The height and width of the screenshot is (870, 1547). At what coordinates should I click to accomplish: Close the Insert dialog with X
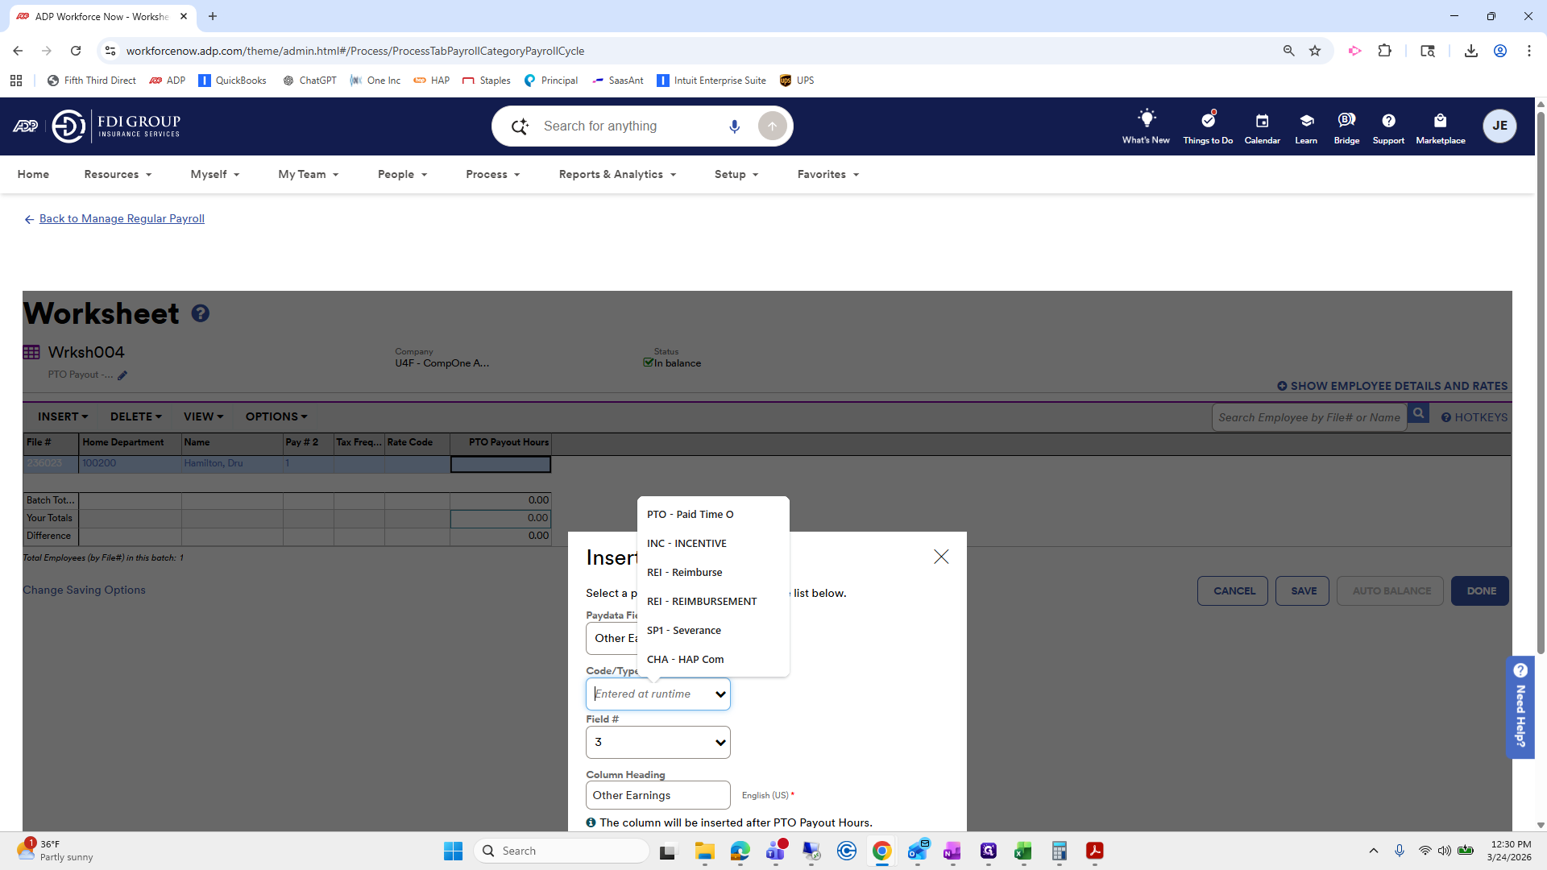point(940,557)
